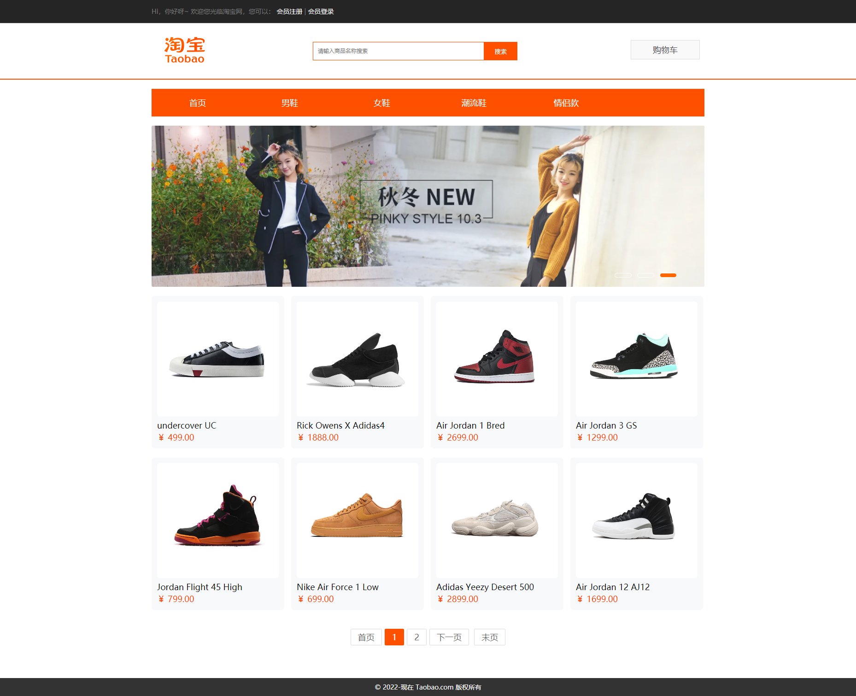
Task: Click the Rick Owens X Adidas4 title
Action: 340,425
